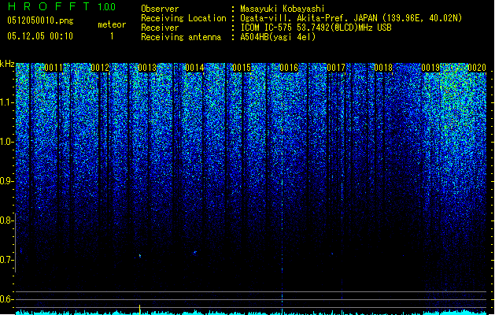Screen dimensions: 495x315
Task: Click the HROFFT program title text
Action: point(49,6)
